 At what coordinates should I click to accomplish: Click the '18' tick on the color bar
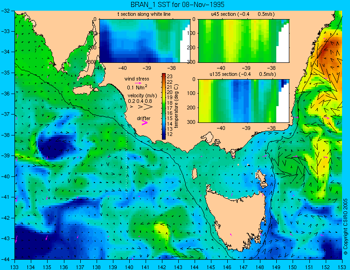tap(169, 103)
